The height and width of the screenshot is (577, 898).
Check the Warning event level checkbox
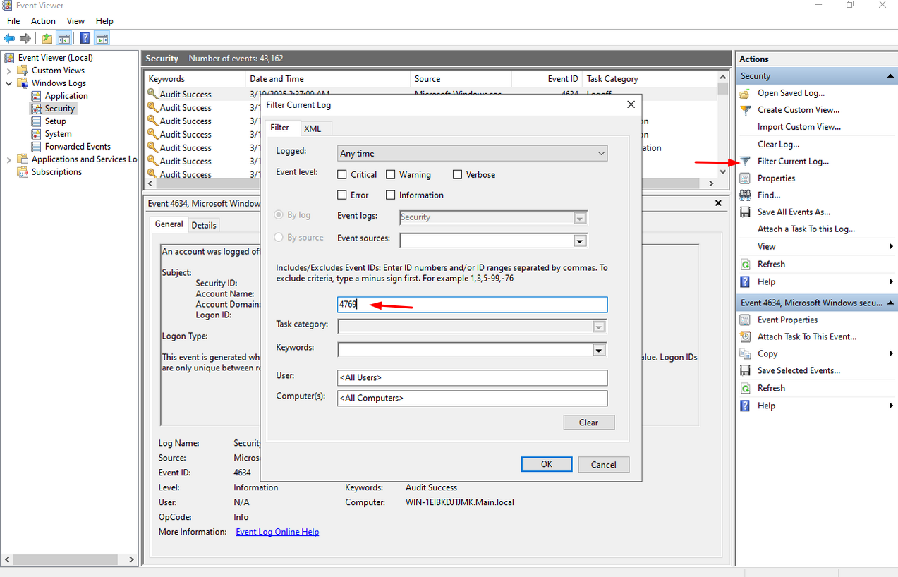click(390, 175)
